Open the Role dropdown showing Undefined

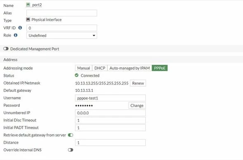[62, 35]
